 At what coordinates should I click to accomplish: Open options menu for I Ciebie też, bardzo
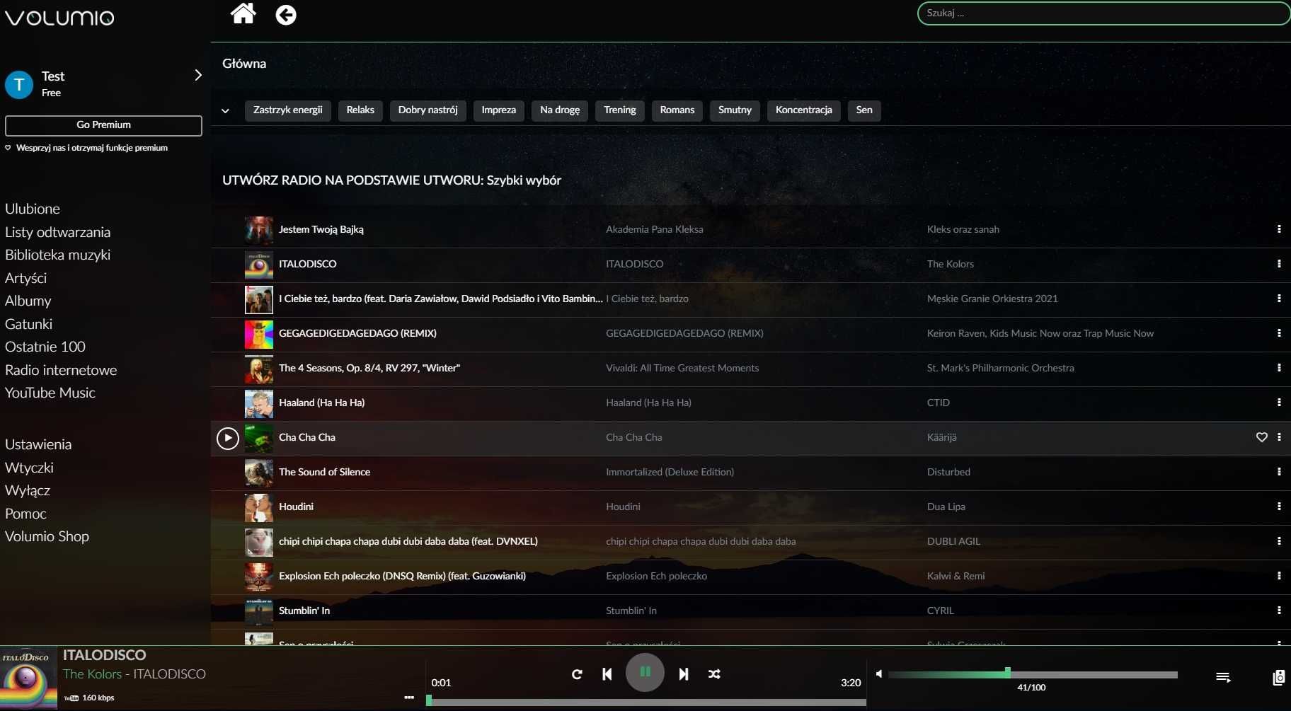[1279, 299]
